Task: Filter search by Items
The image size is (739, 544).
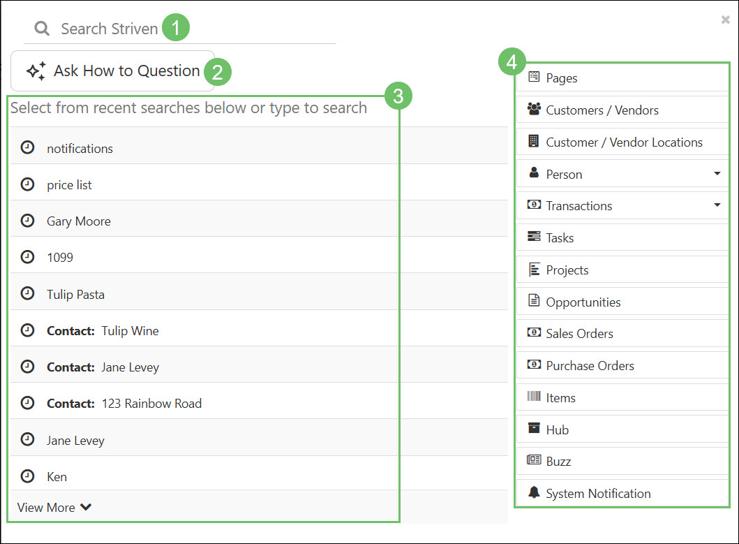Action: point(622,397)
